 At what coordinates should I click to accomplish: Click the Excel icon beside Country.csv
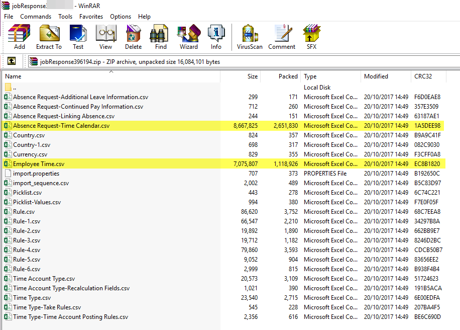coord(8,135)
